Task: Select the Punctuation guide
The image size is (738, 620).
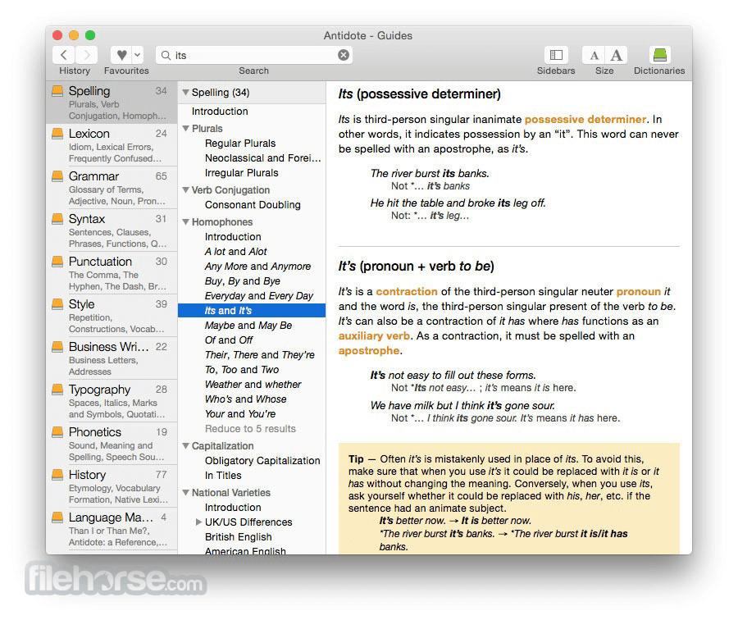Action: click(112, 273)
